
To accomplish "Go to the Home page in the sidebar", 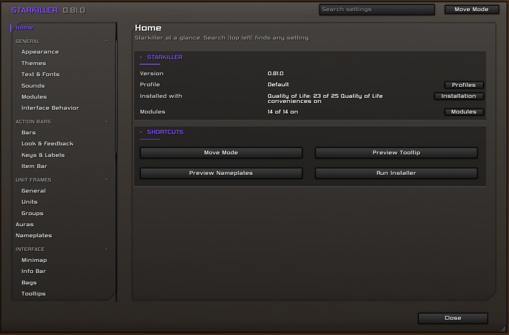I will coord(24,28).
